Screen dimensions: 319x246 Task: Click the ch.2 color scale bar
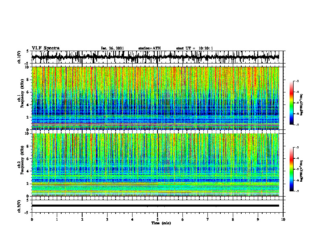click(x=291, y=169)
